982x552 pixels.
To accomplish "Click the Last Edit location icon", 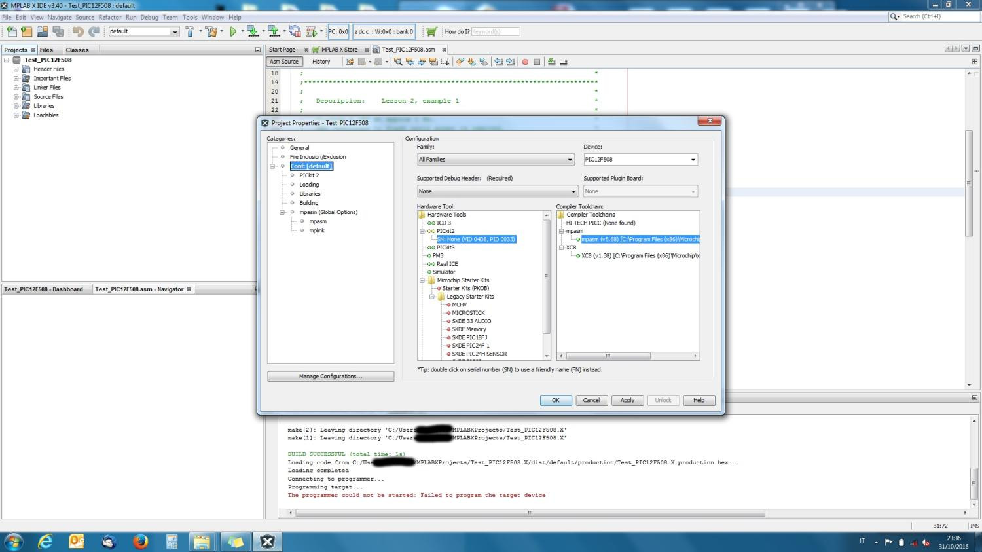I will (350, 62).
